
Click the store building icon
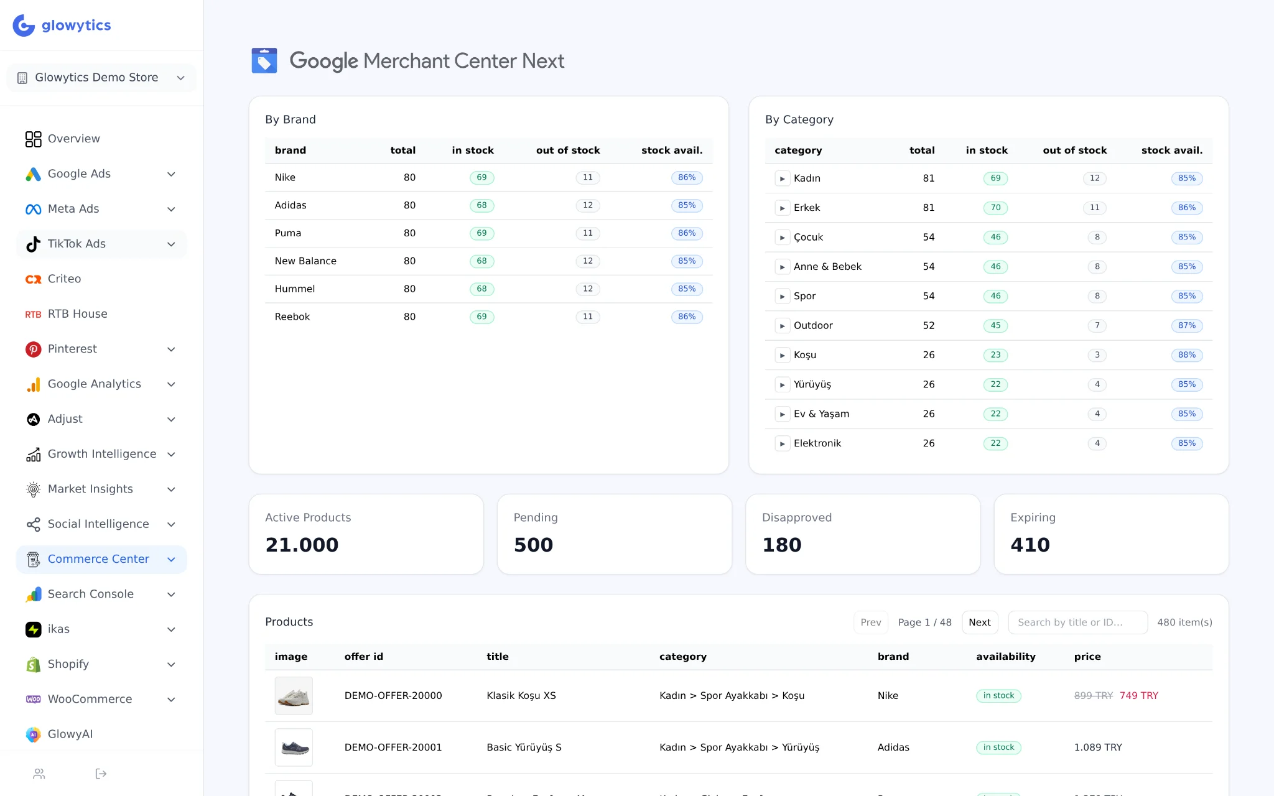coord(22,78)
